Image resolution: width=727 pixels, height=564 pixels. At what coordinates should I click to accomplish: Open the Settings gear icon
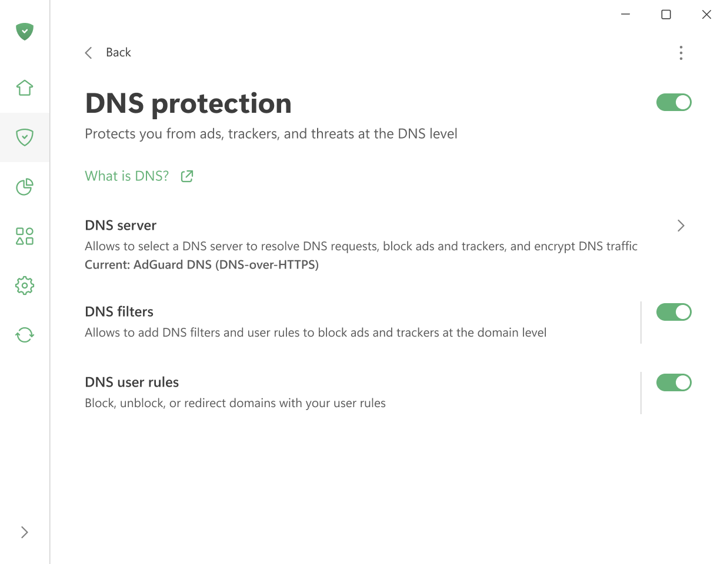point(25,286)
